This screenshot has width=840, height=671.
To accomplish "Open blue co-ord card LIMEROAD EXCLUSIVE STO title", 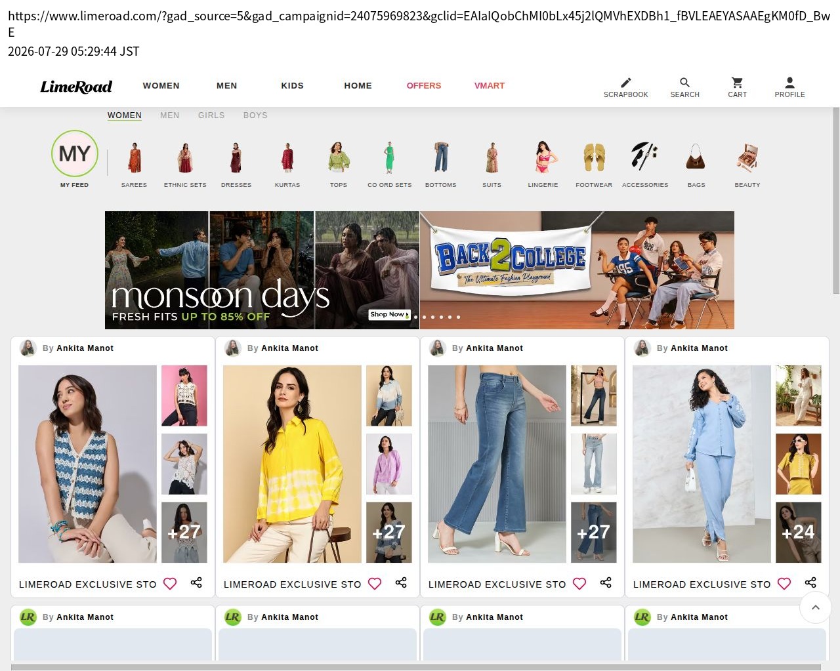I will (x=702, y=584).
